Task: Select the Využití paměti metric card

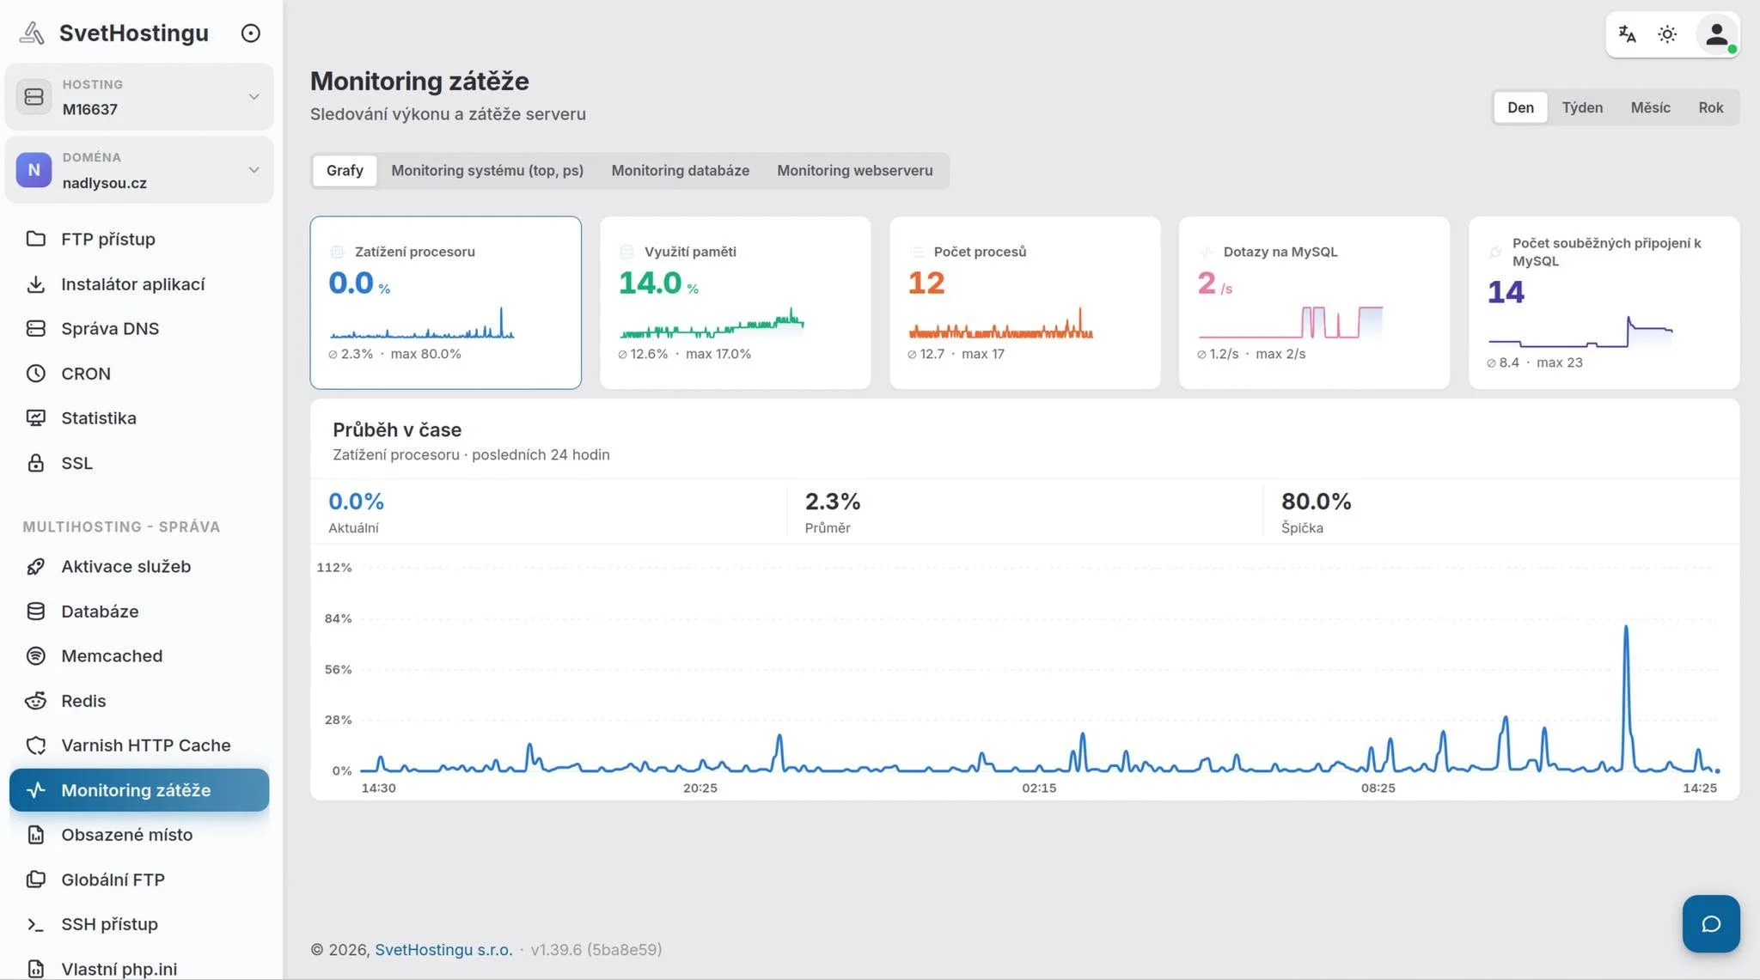Action: click(735, 302)
